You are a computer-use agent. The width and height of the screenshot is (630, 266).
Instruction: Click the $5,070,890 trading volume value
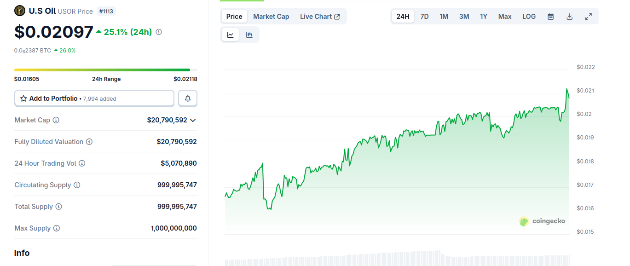(x=179, y=163)
